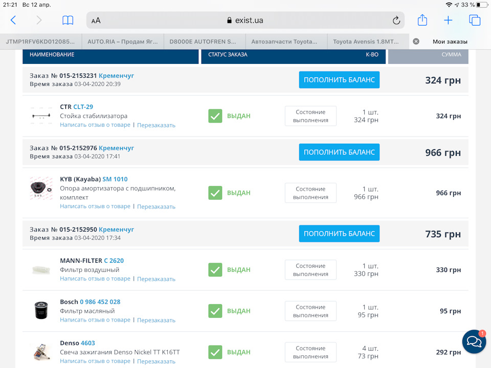Open Состояние выполнения for CTR CLT-29
The height and width of the screenshot is (368, 491).
click(310, 116)
